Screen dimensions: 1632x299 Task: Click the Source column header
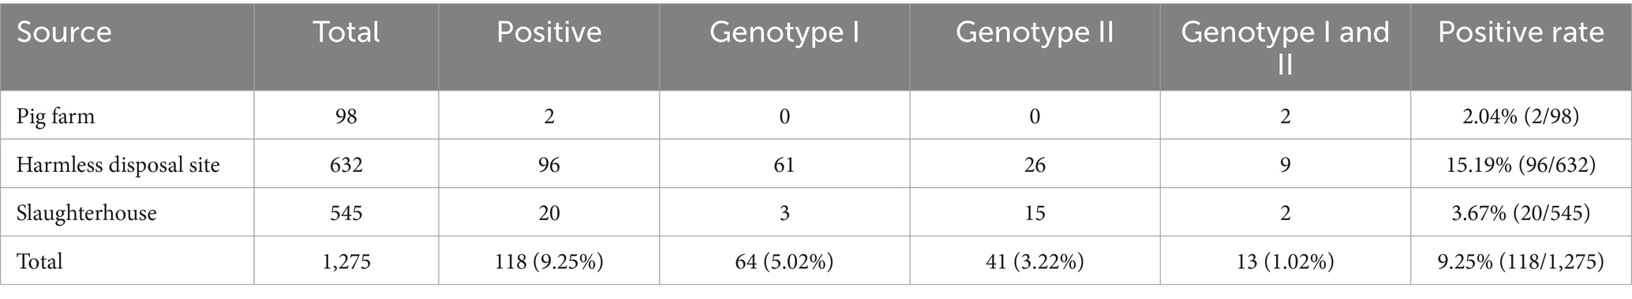point(64,32)
